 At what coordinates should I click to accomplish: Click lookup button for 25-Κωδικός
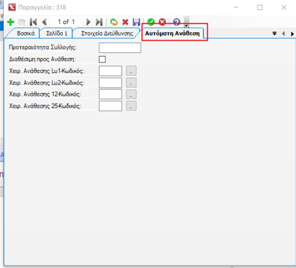coord(131,106)
